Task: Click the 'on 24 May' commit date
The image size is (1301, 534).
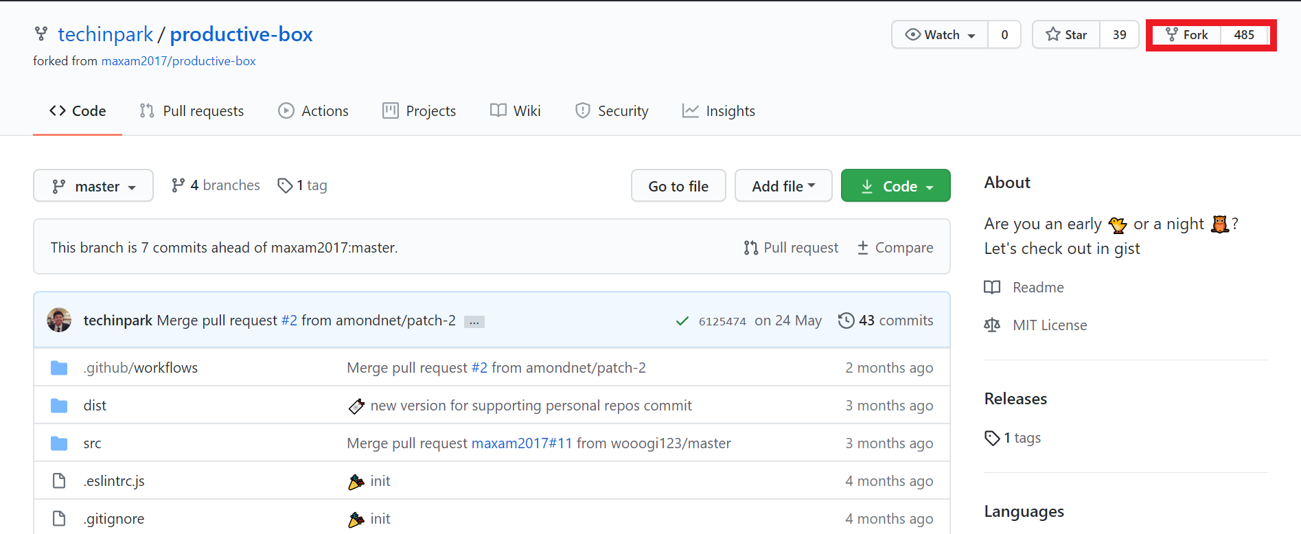Action: [788, 321]
